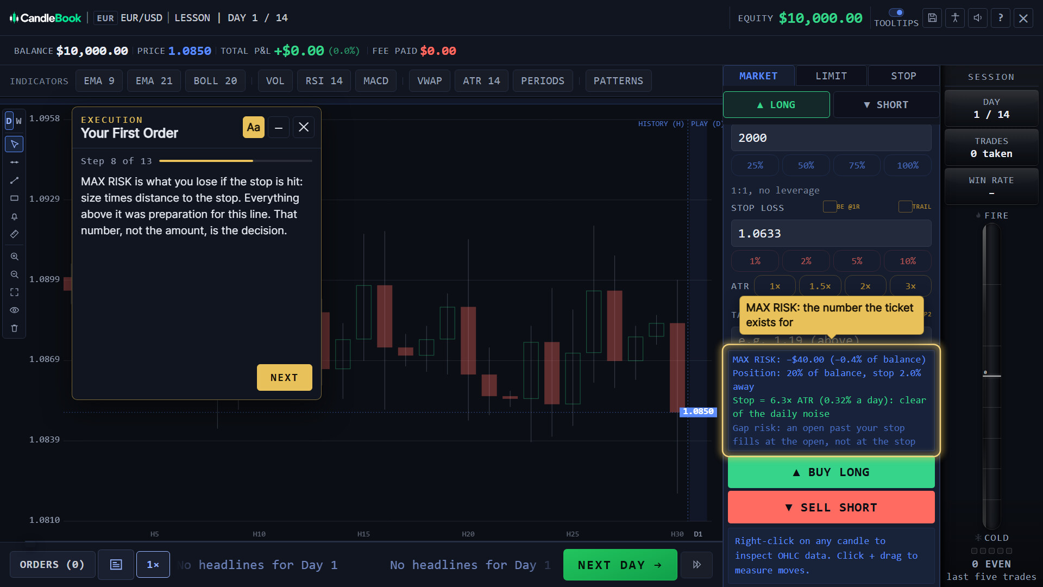Set stop loss to 10%
This screenshot has height=587, width=1043.
[x=908, y=261]
